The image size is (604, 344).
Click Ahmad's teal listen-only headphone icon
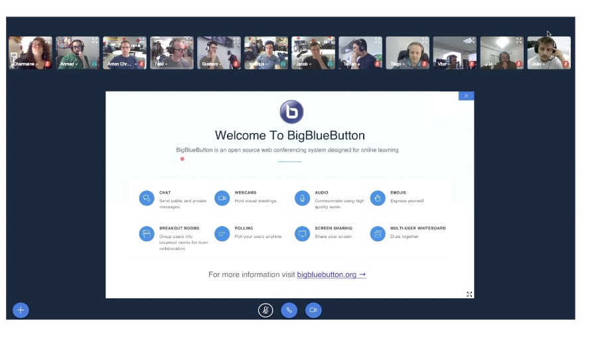point(94,64)
